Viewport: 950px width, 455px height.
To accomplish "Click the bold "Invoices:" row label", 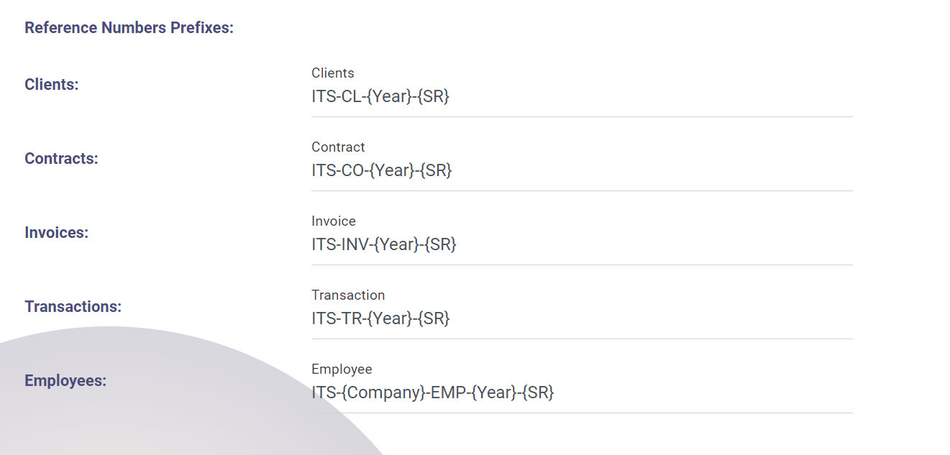I will click(56, 233).
